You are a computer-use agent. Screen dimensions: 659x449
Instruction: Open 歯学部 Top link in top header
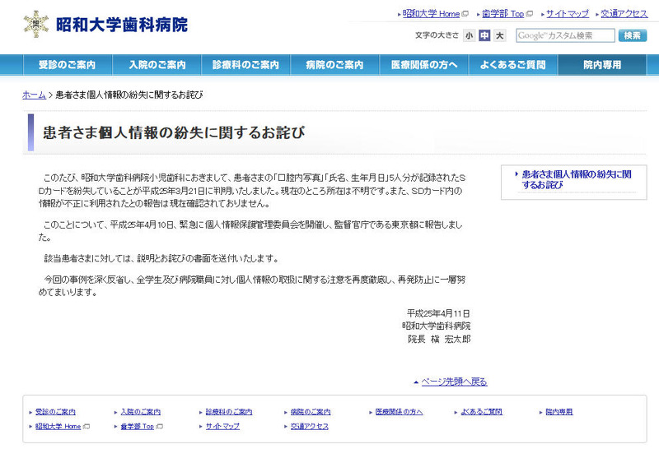tap(502, 14)
